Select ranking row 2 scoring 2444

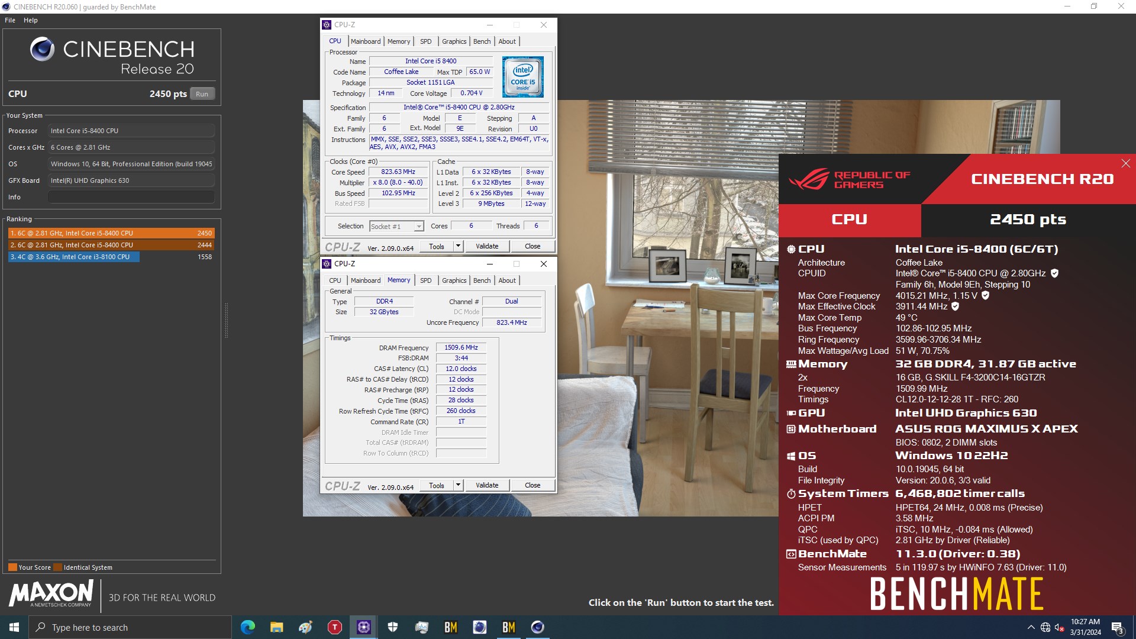pos(111,245)
